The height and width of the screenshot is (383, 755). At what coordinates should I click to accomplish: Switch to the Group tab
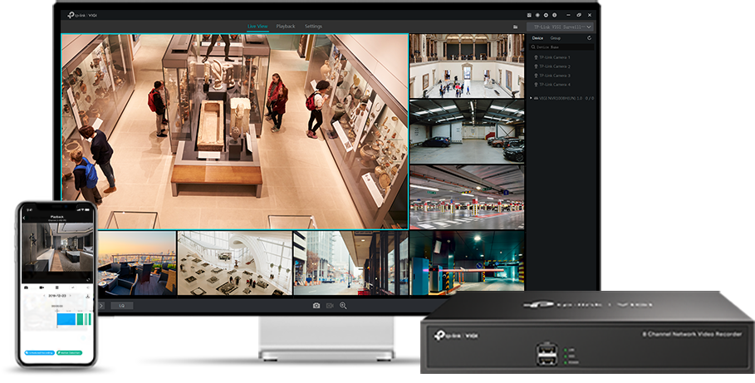pyautogui.click(x=555, y=38)
